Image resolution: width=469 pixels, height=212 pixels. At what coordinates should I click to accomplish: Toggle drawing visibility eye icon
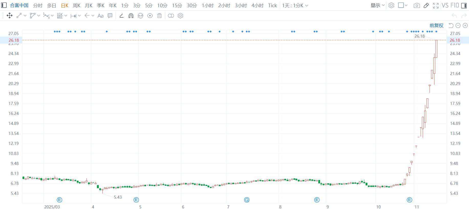(x=150, y=16)
